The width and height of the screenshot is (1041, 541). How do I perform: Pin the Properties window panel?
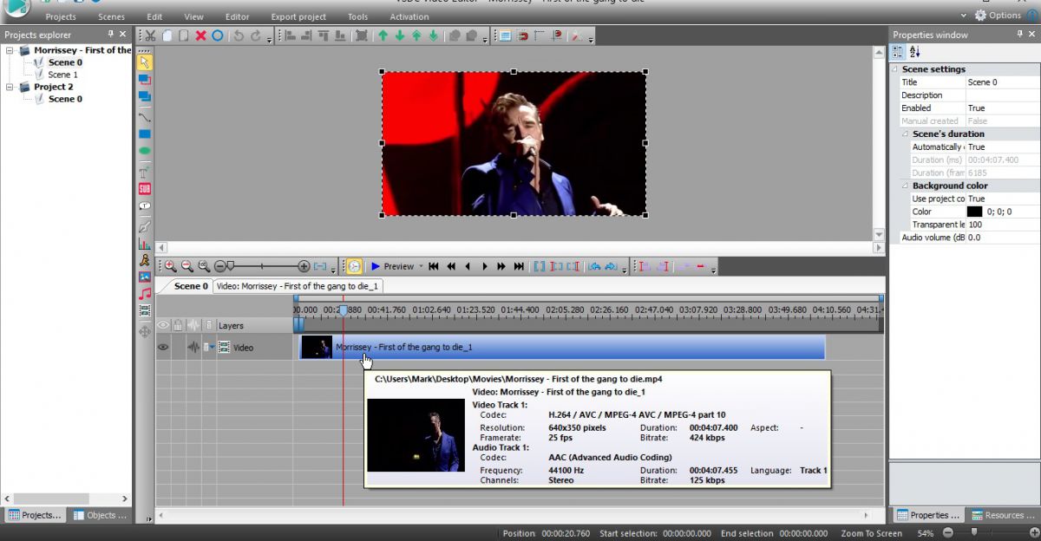click(1020, 35)
